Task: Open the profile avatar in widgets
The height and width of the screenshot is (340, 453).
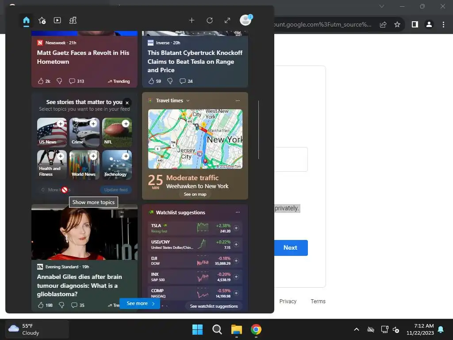Action: [x=246, y=20]
